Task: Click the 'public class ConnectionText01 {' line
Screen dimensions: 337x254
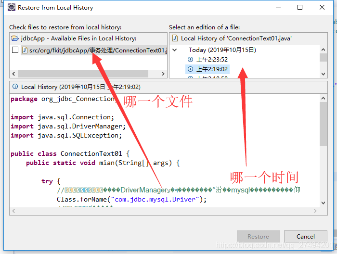Action: click(x=70, y=154)
